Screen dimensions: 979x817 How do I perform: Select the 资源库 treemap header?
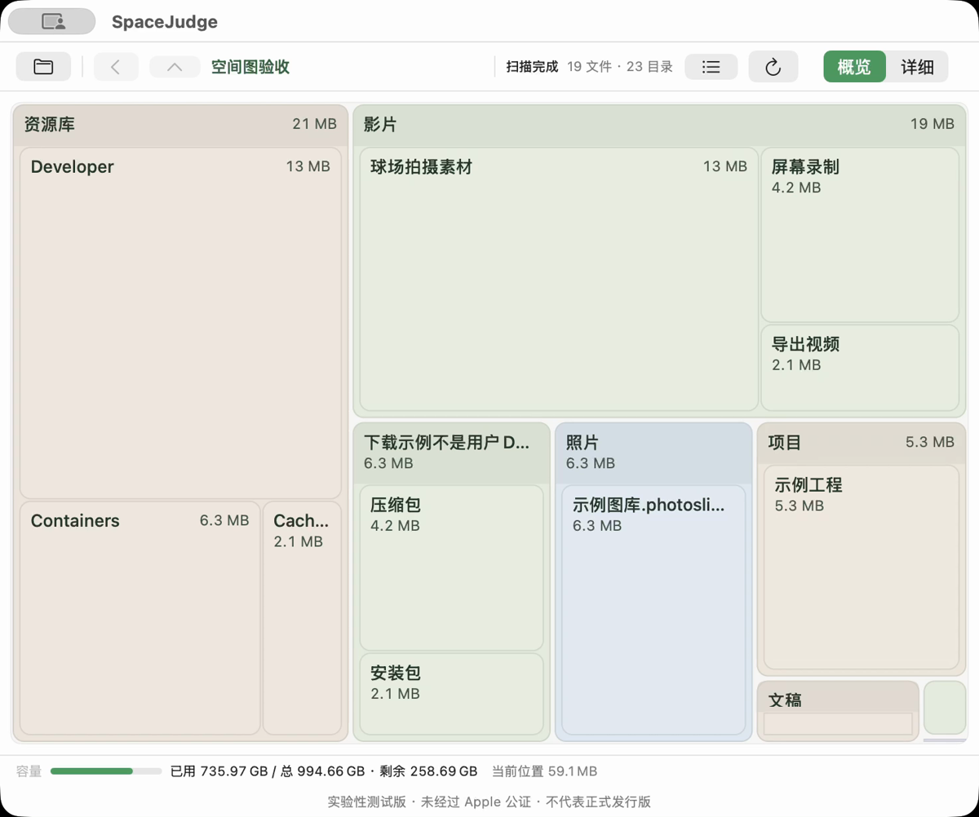click(180, 125)
